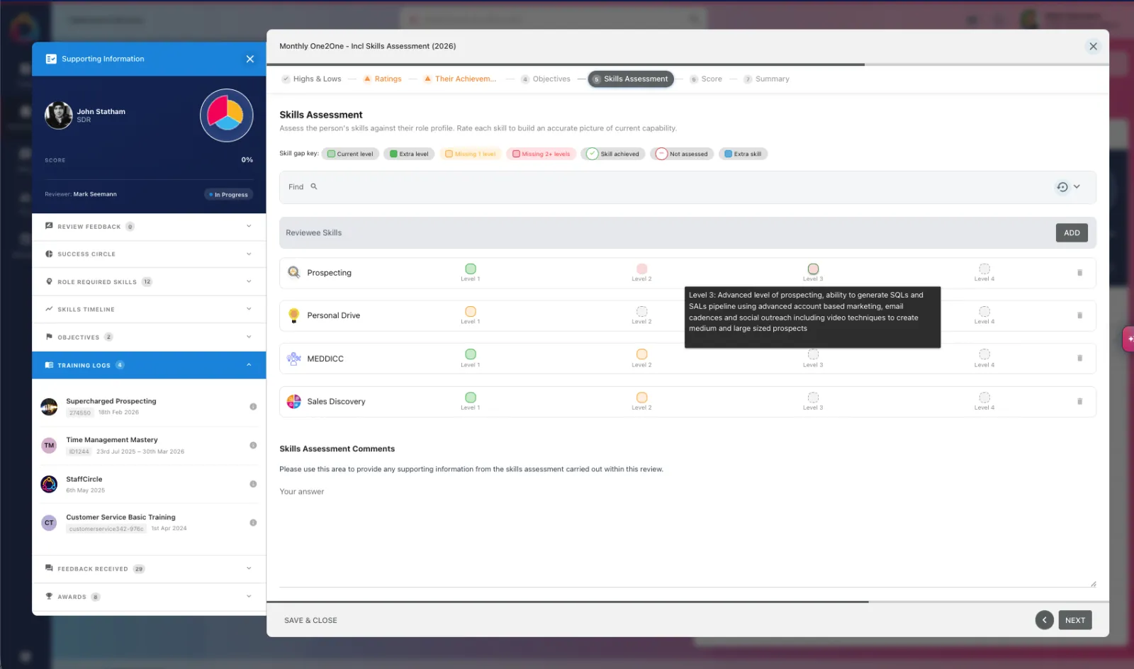Set Sales Discovery to Level 3
Viewport: 1134px width, 669px height.
coord(813,398)
